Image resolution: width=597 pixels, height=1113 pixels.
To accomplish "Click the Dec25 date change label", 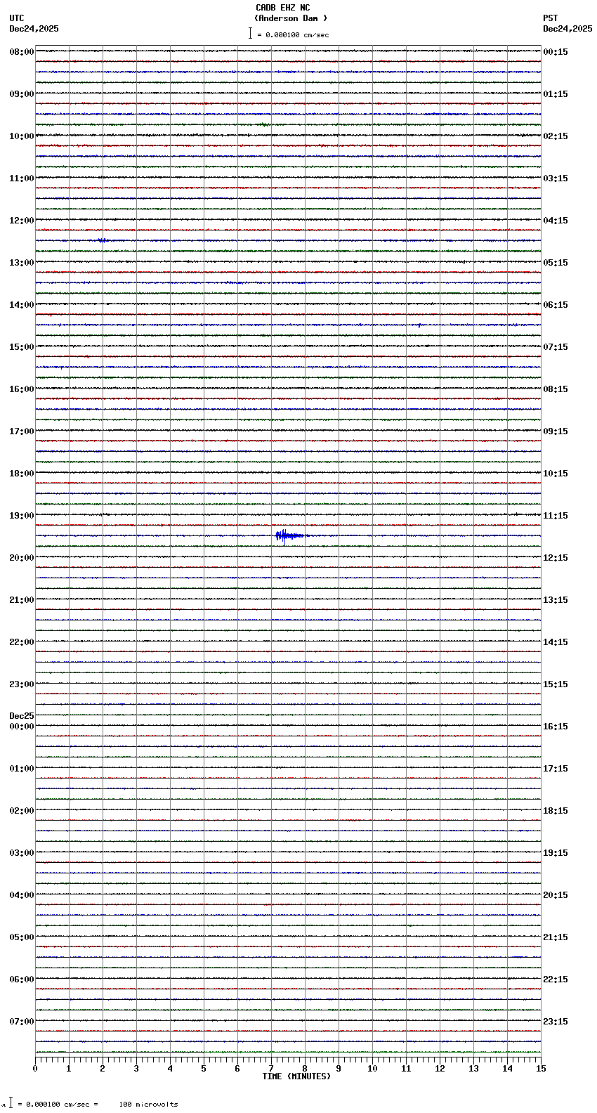I will pos(22,716).
